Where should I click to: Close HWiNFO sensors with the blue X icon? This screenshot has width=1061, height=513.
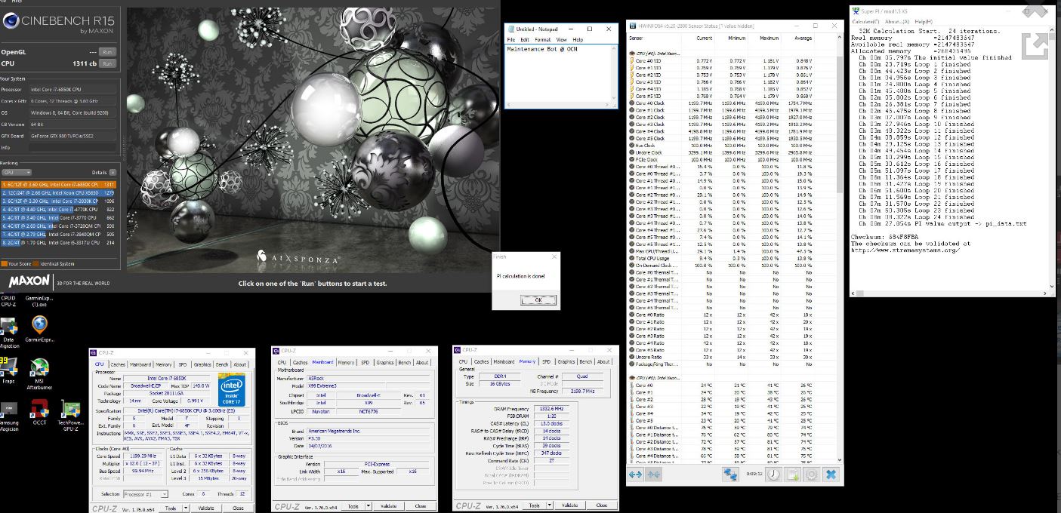tap(831, 475)
